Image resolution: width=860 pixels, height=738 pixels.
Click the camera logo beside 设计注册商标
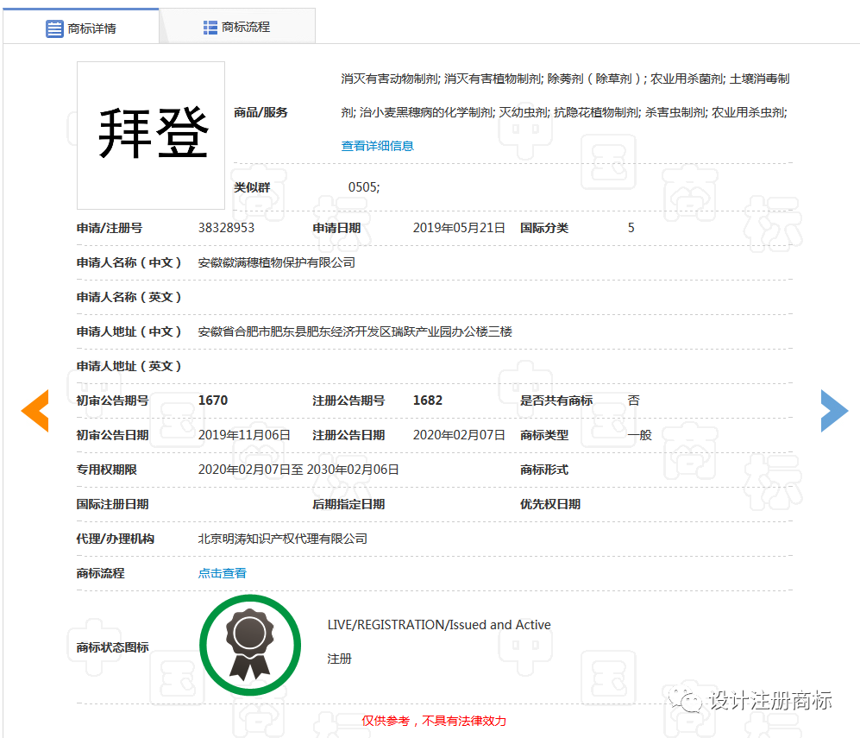[x=683, y=702]
